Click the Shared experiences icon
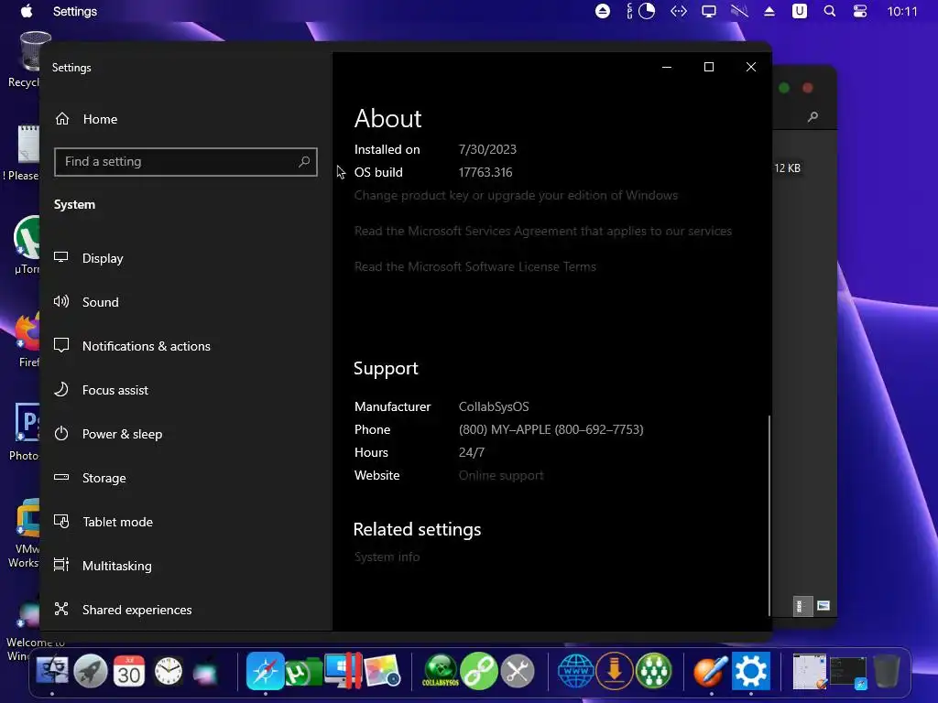 [61, 609]
